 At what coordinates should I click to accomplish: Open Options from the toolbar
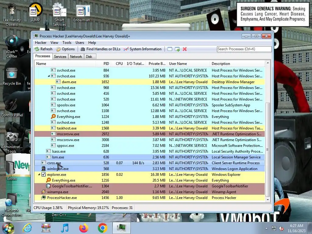66,49
